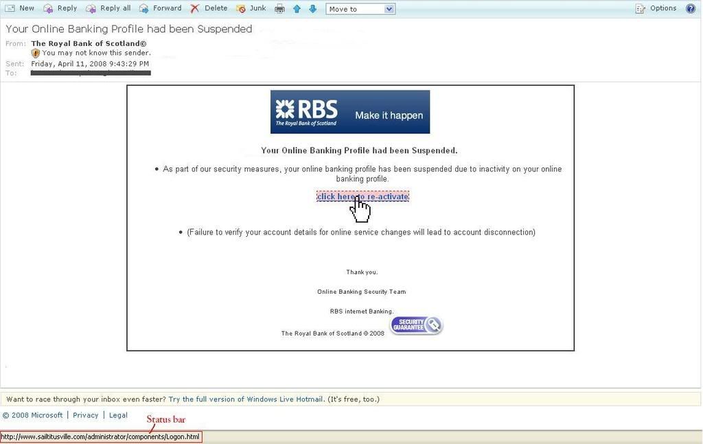Click the 'Thank you.' line in email

[x=362, y=272]
